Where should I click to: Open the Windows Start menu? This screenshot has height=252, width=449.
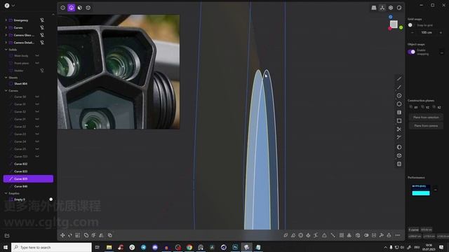click(x=6, y=247)
